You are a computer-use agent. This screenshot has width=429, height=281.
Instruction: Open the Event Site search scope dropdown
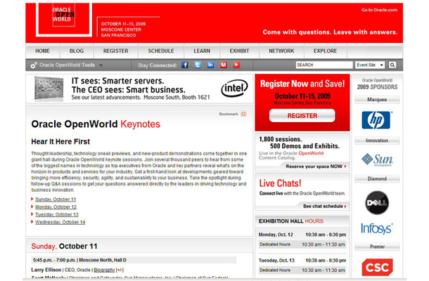tap(370, 65)
